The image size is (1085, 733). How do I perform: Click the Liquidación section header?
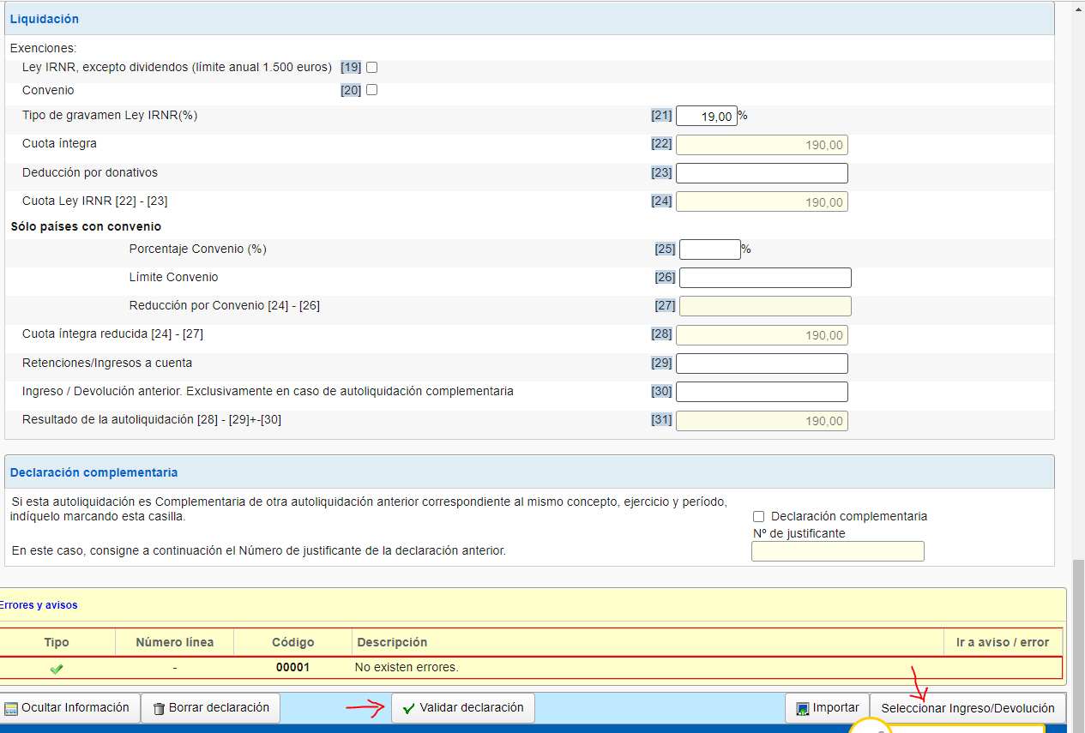coord(45,19)
